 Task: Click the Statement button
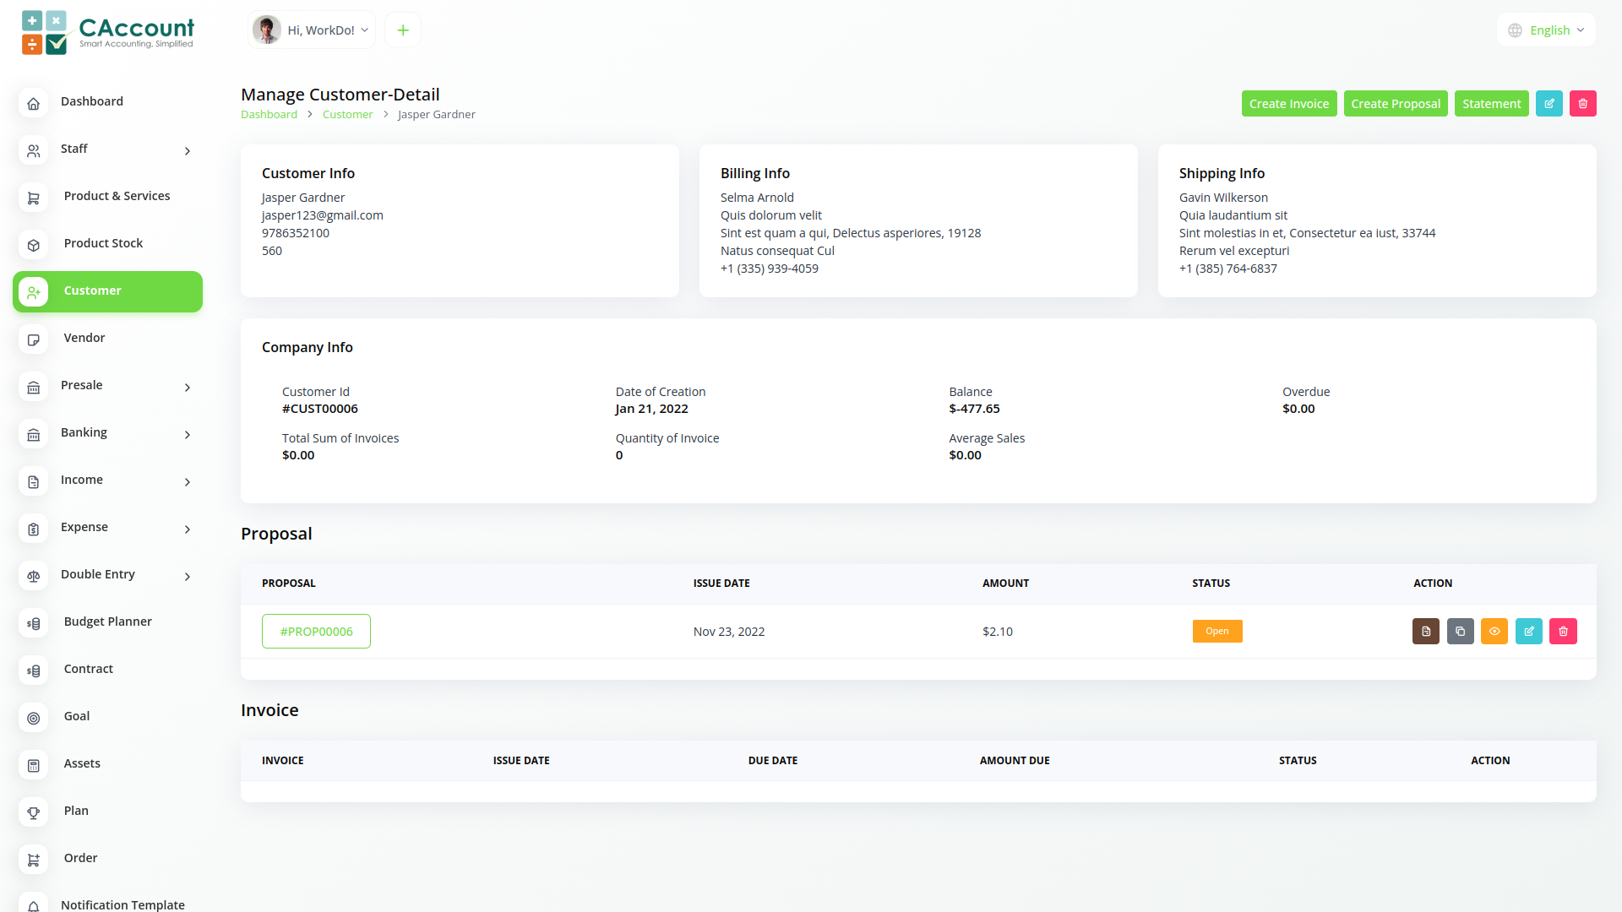[x=1491, y=103]
